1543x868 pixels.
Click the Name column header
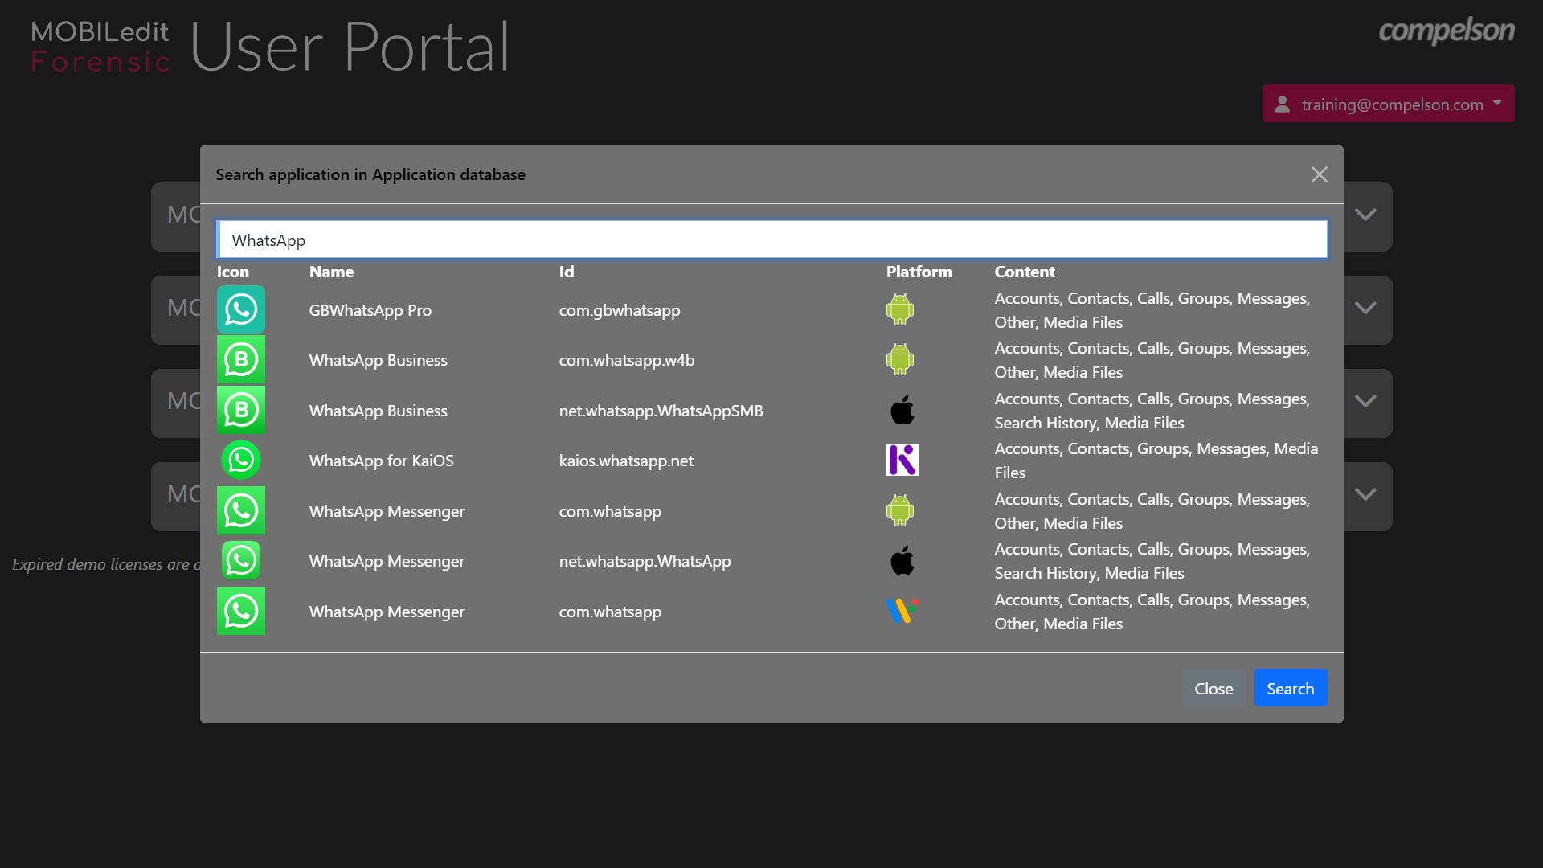[x=331, y=272]
